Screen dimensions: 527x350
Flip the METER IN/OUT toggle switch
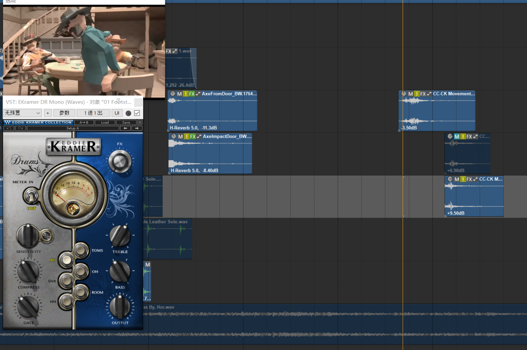click(30, 196)
